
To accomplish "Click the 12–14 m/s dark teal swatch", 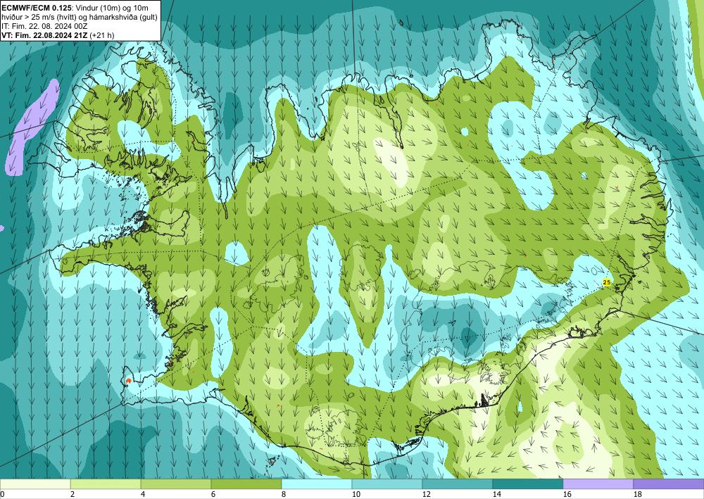I will (458, 484).
